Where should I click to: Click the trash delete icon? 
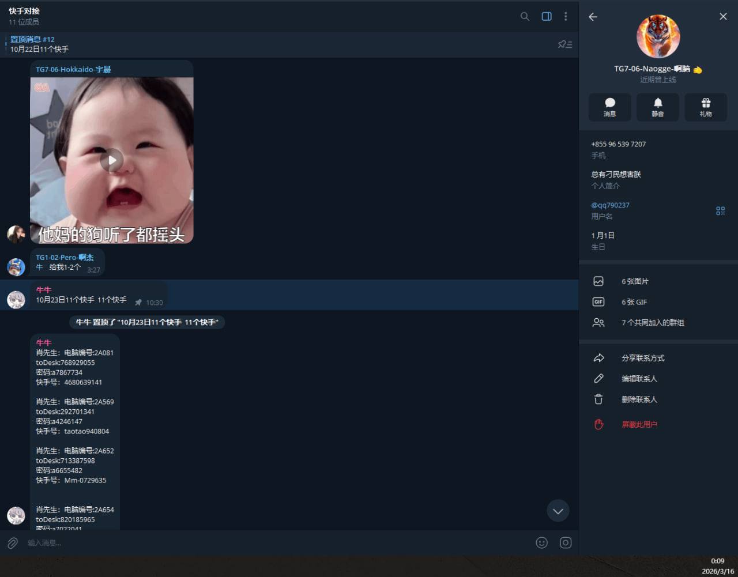pos(598,399)
